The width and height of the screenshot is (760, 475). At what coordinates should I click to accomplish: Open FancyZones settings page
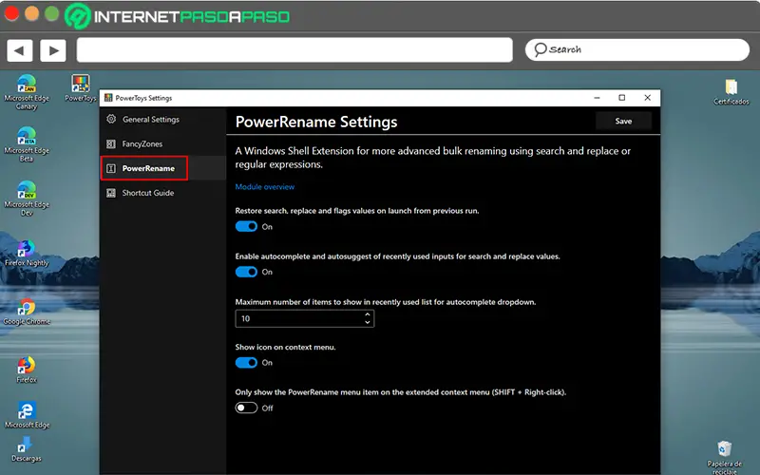tap(142, 144)
